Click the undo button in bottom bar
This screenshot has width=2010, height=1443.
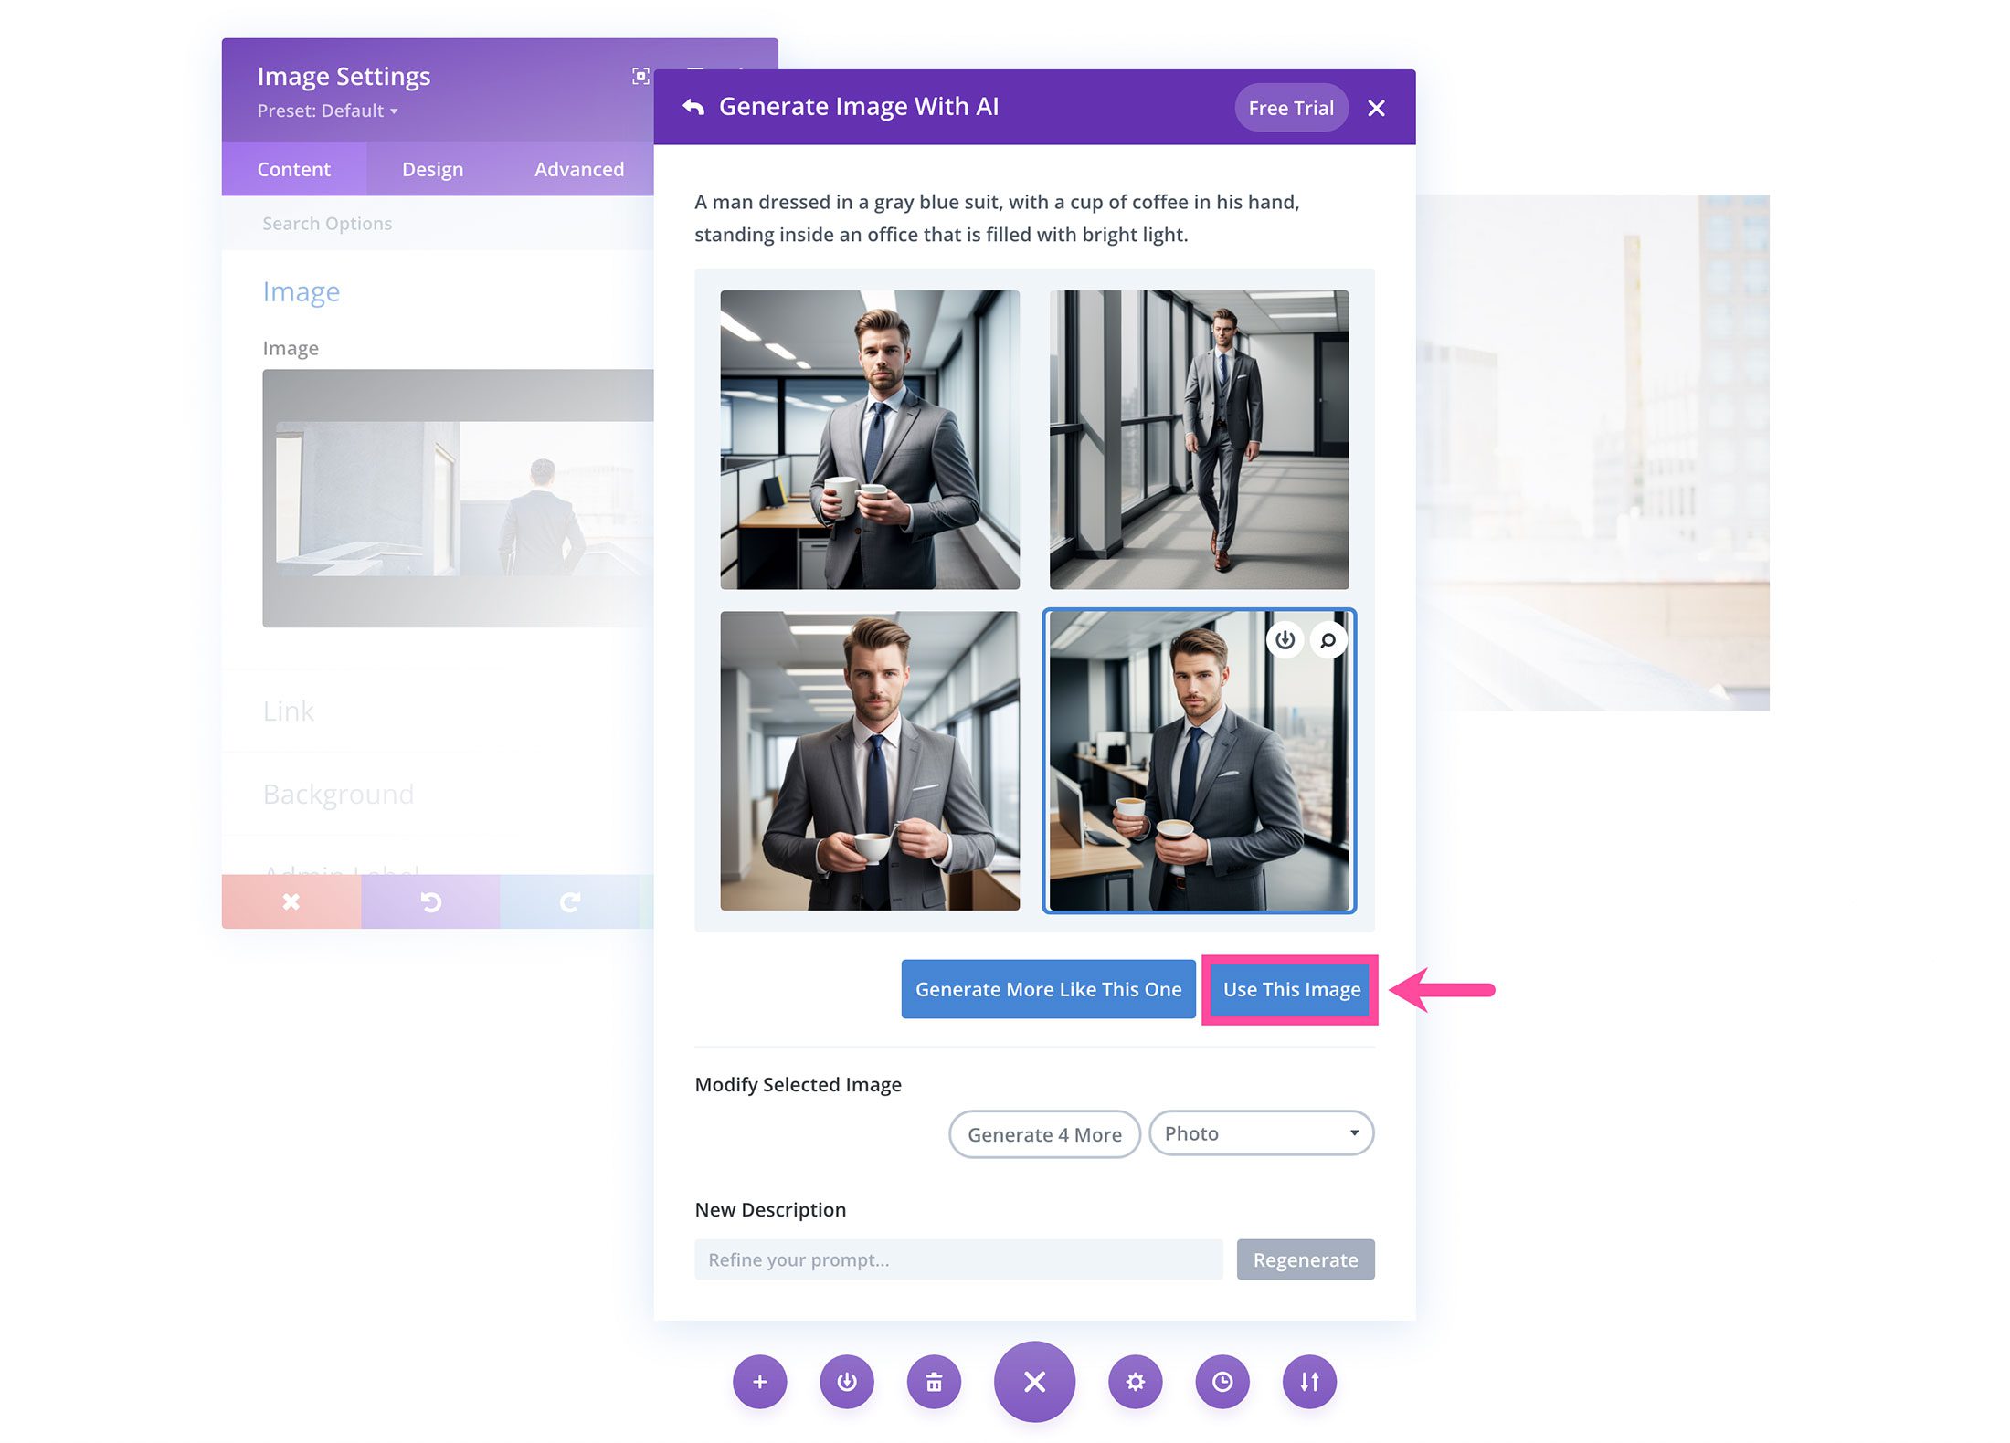click(x=430, y=901)
